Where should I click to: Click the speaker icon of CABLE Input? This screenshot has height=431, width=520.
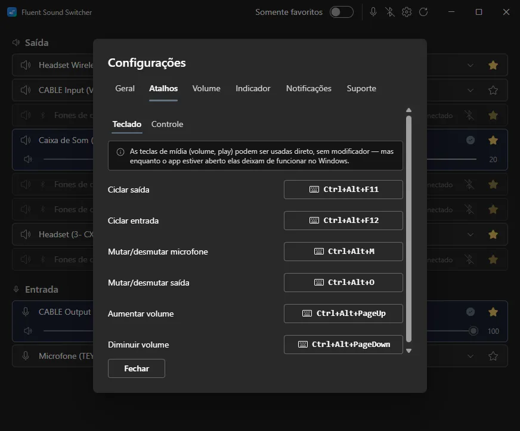click(26, 90)
